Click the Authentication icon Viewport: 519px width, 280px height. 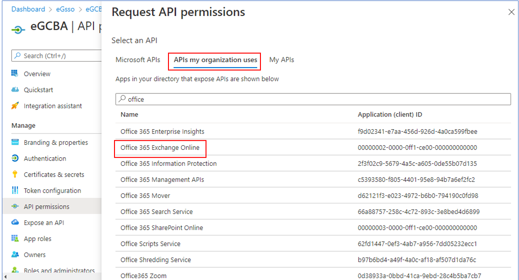(x=15, y=158)
